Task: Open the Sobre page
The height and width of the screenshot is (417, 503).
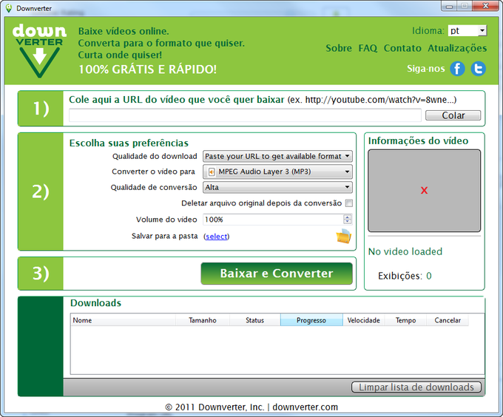Action: [x=339, y=48]
